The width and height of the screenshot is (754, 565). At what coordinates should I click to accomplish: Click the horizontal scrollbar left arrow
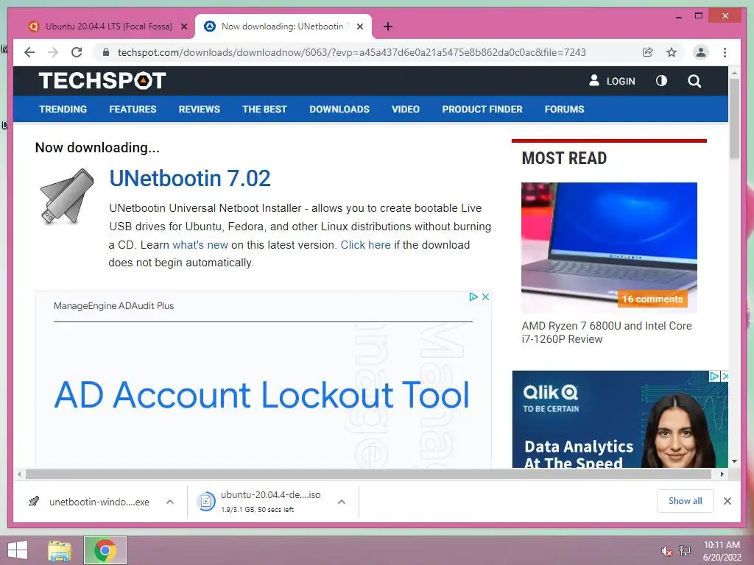tap(18, 475)
